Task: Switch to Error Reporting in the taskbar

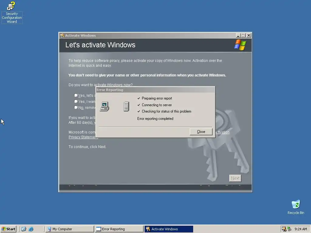Action: pos(119,229)
